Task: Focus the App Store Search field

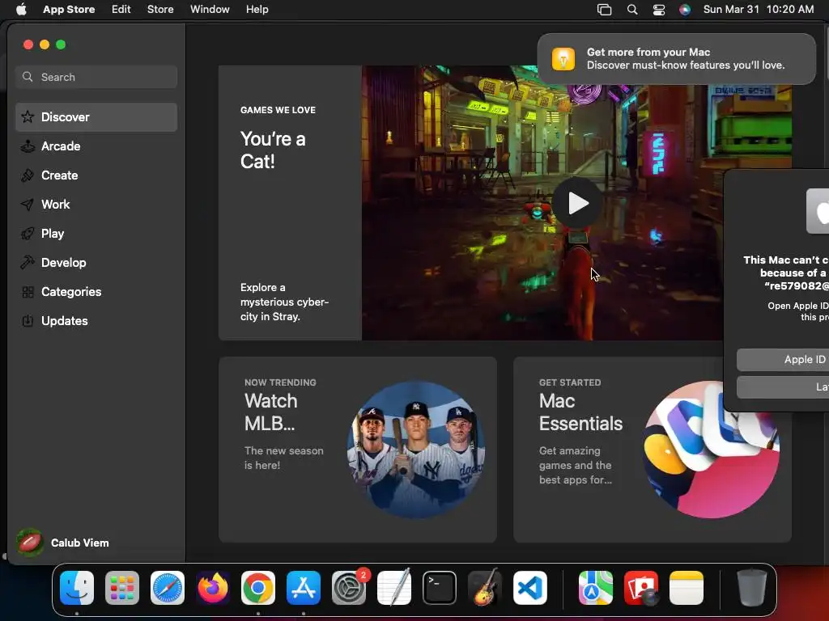Action: point(96,77)
